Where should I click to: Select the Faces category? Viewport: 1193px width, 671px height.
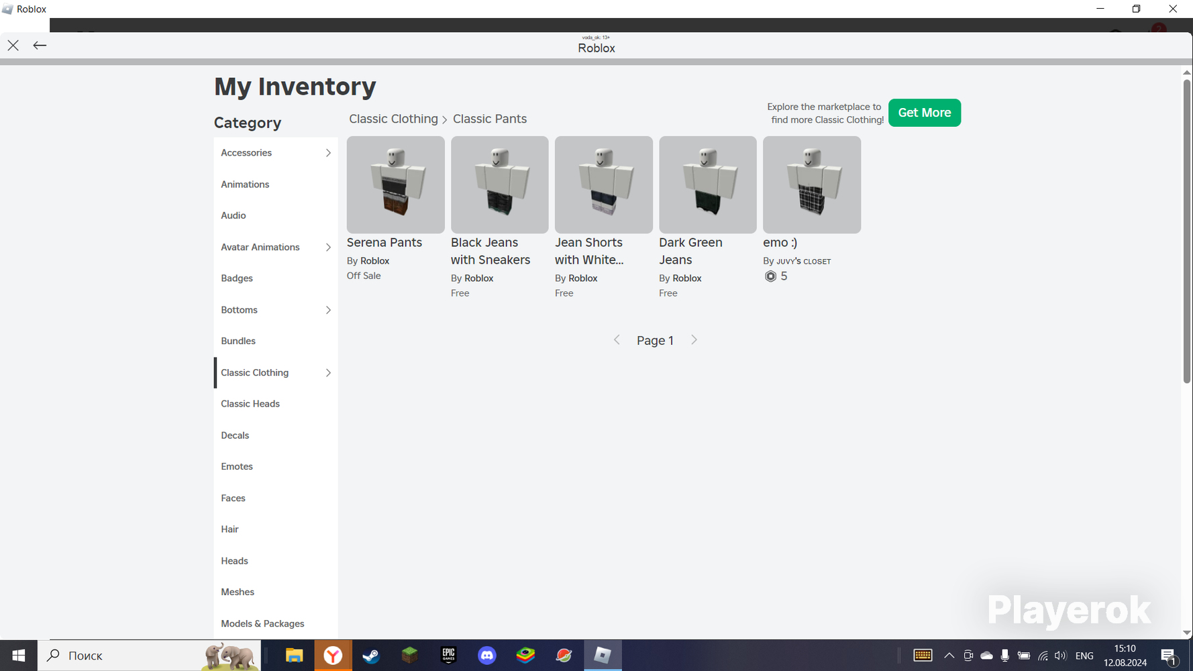pyautogui.click(x=276, y=498)
